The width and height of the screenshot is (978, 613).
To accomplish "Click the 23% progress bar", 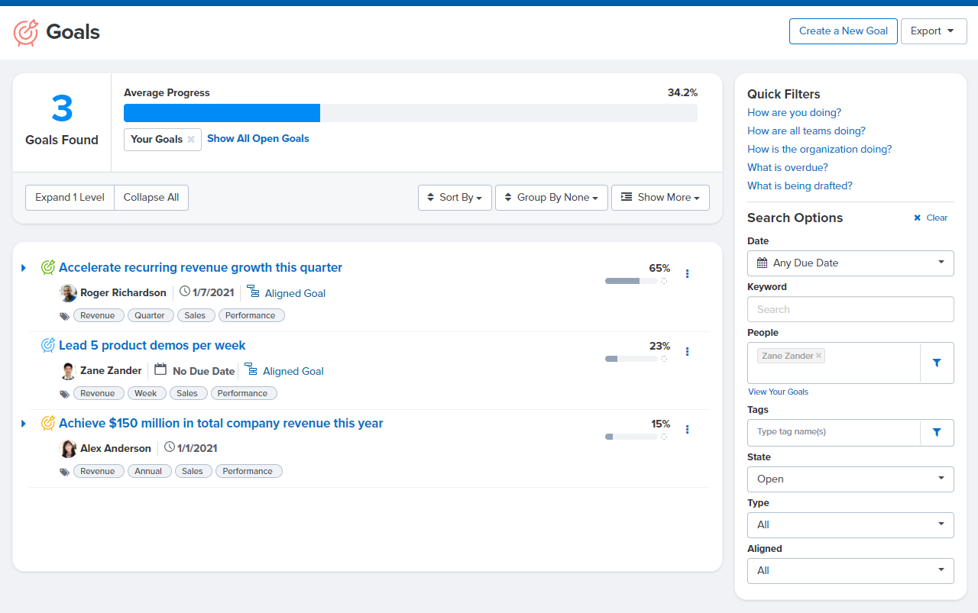I will coord(631,359).
